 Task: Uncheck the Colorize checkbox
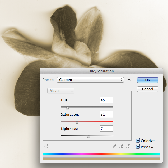click(138, 141)
